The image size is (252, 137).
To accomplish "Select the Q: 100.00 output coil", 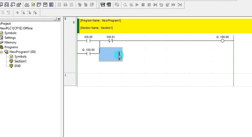I will click(x=222, y=41).
